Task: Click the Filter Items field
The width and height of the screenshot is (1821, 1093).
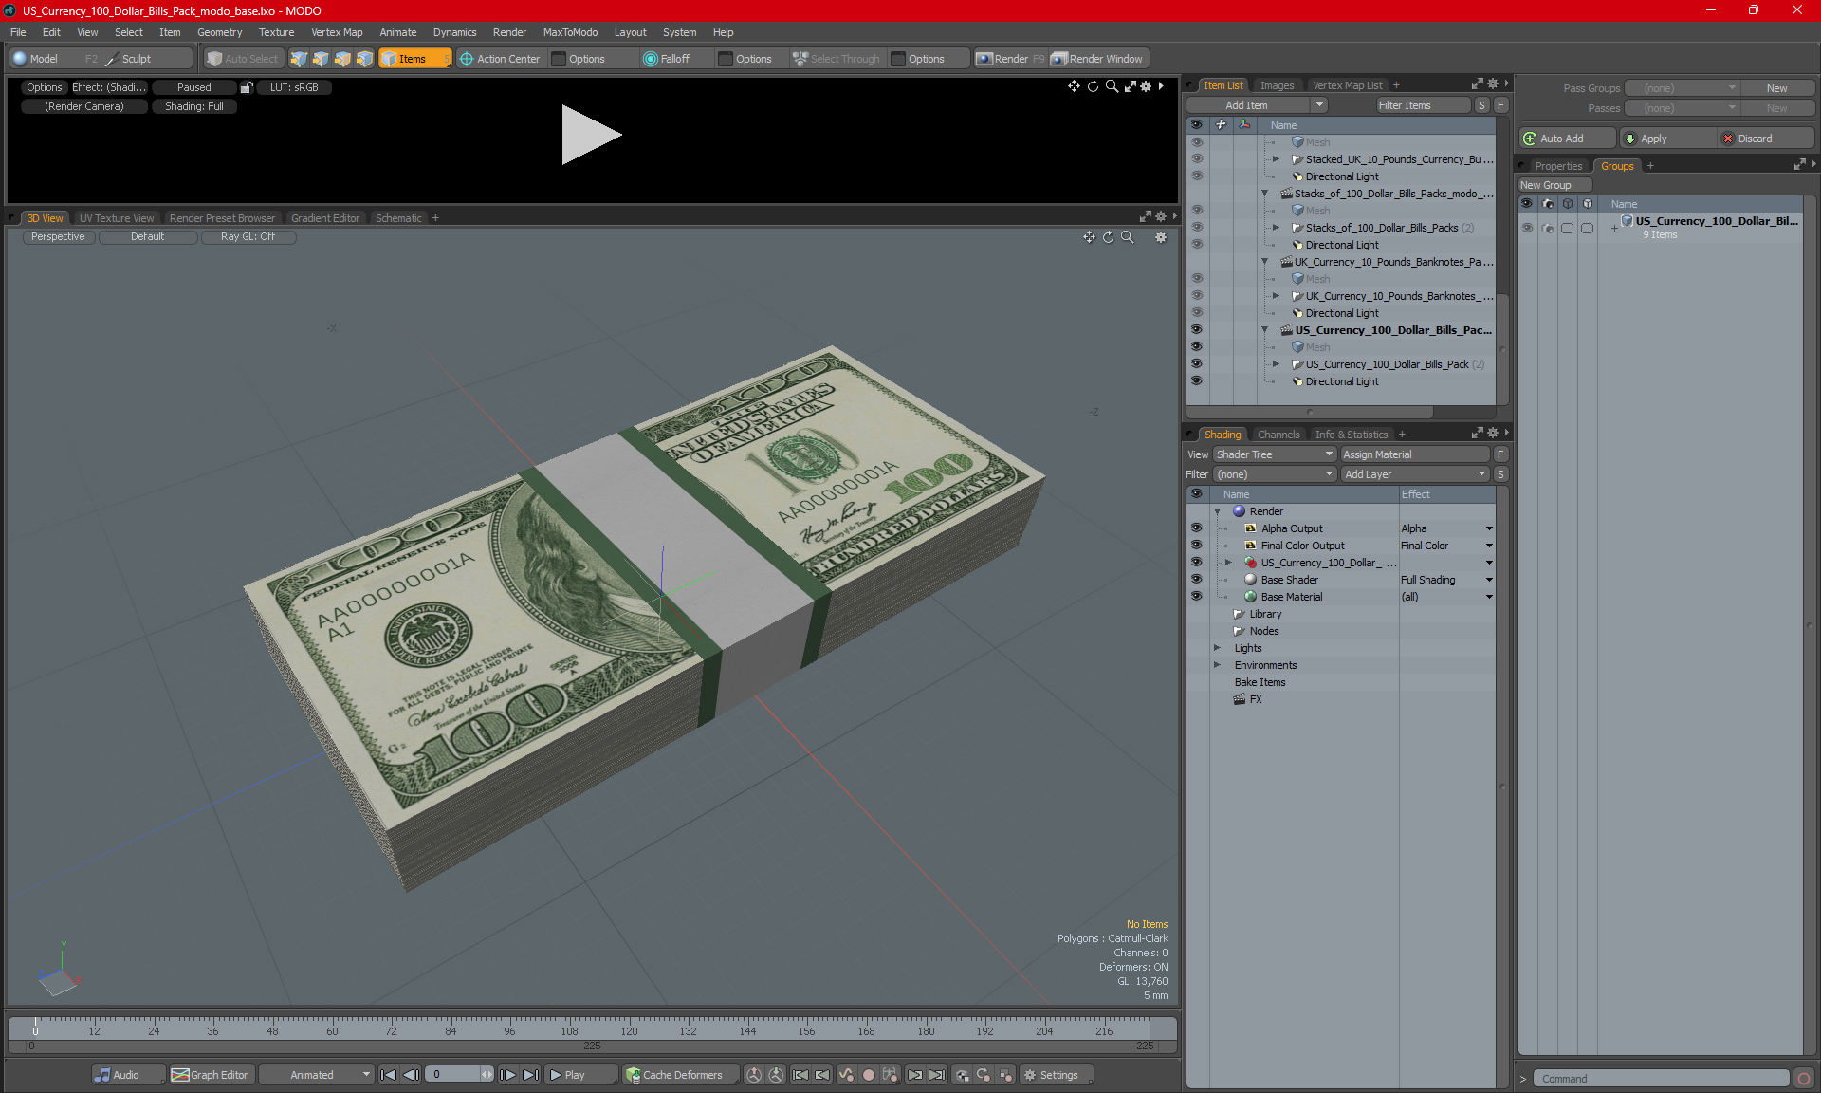Action: click(1423, 105)
